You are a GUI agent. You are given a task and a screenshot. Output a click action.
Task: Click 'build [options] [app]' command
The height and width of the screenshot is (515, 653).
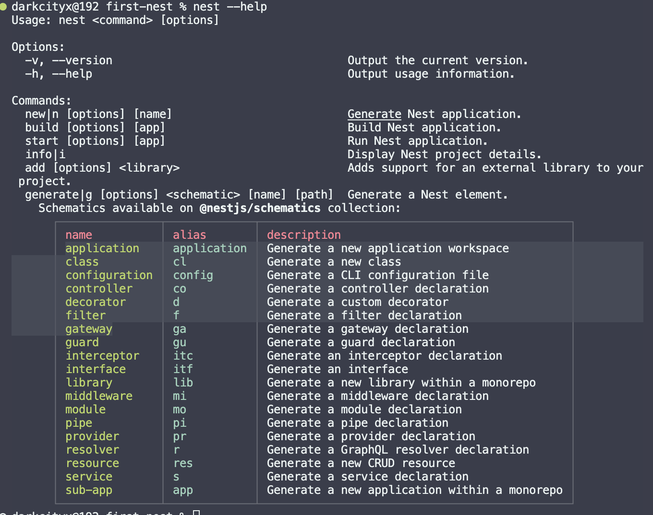(x=95, y=128)
